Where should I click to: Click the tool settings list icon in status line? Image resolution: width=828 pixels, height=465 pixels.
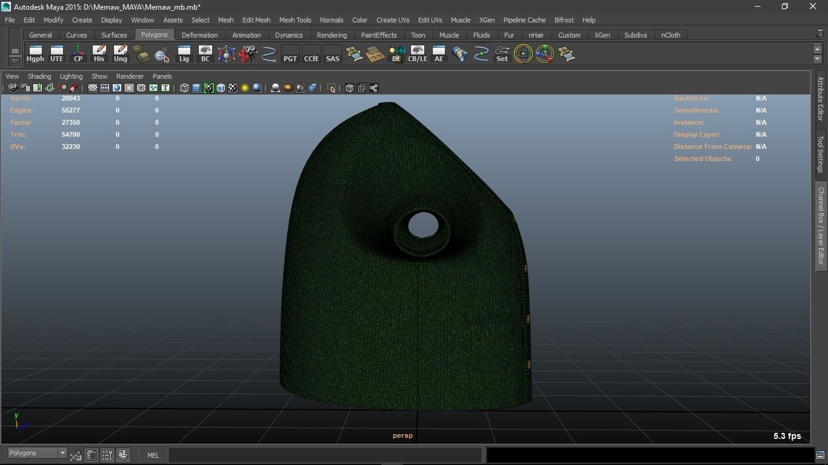107,455
